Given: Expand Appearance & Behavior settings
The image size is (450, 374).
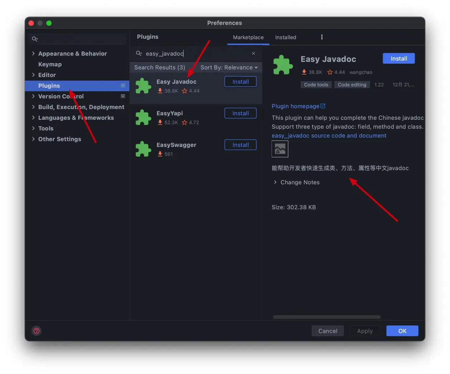Looking at the screenshot, I should (x=33, y=53).
